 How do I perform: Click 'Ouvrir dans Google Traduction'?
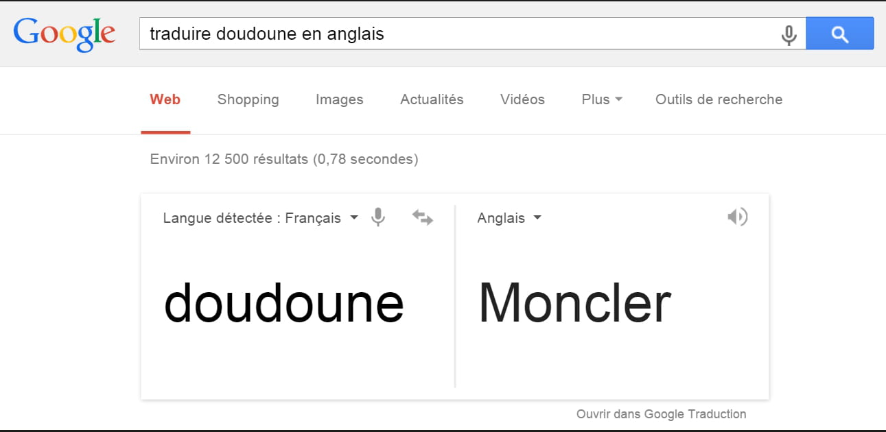pyautogui.click(x=660, y=413)
